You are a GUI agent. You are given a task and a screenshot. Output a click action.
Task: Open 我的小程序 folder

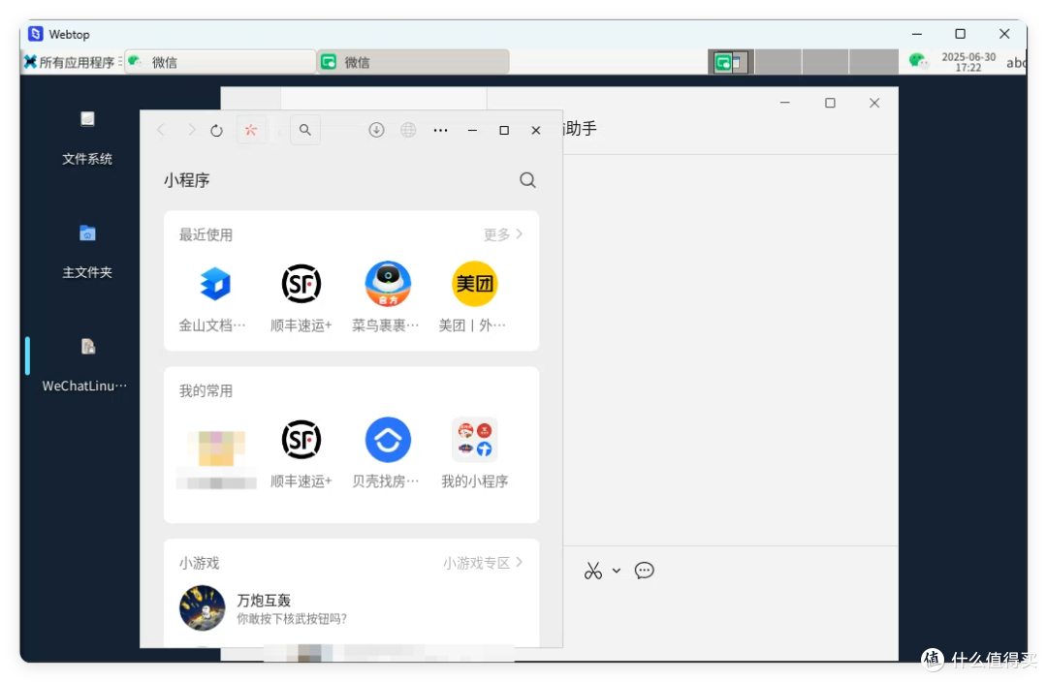(474, 453)
